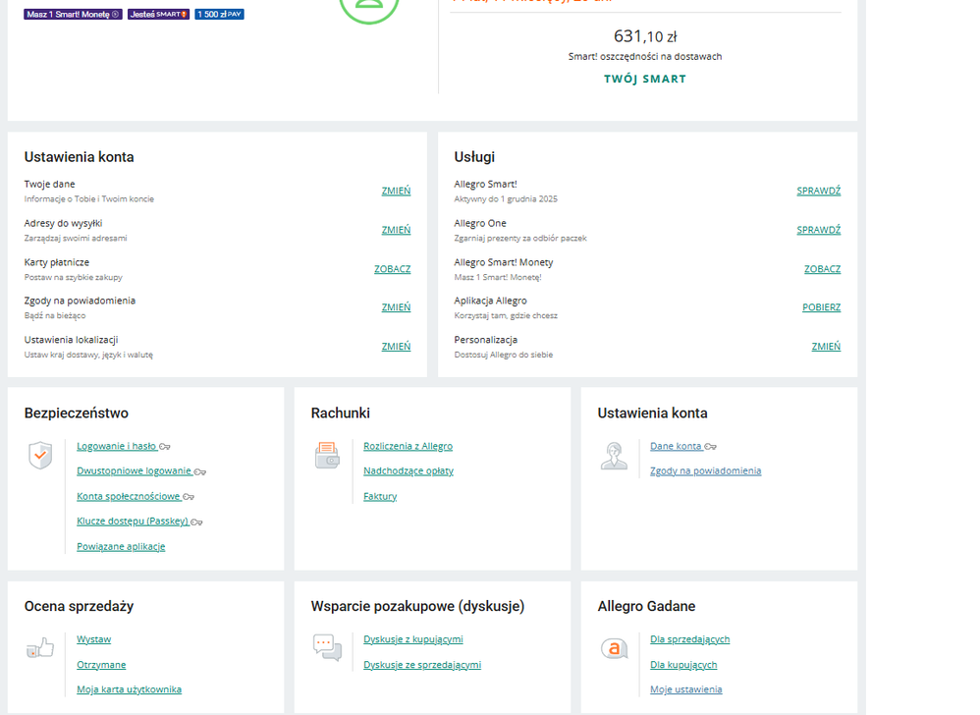Viewport: 980px width, 715px height.
Task: Open Rozliczenia z Allegro link
Action: (408, 446)
